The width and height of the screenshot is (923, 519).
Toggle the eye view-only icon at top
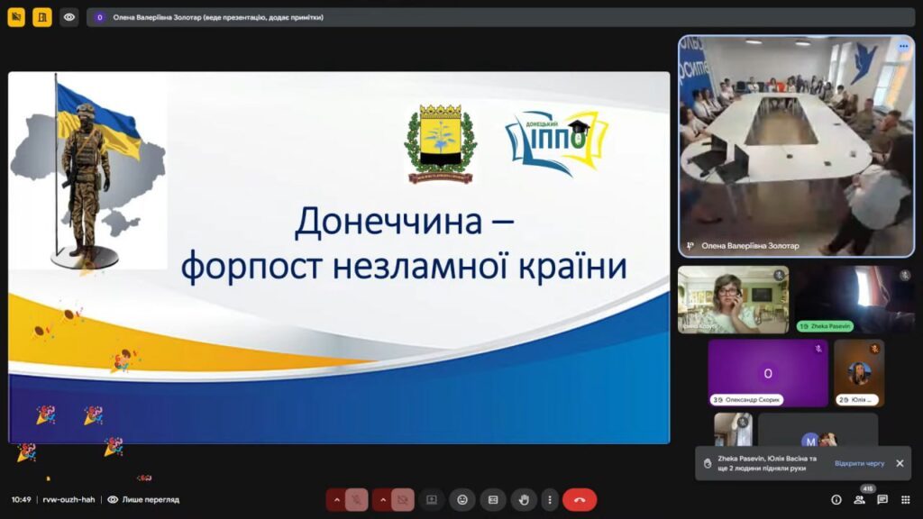click(69, 17)
